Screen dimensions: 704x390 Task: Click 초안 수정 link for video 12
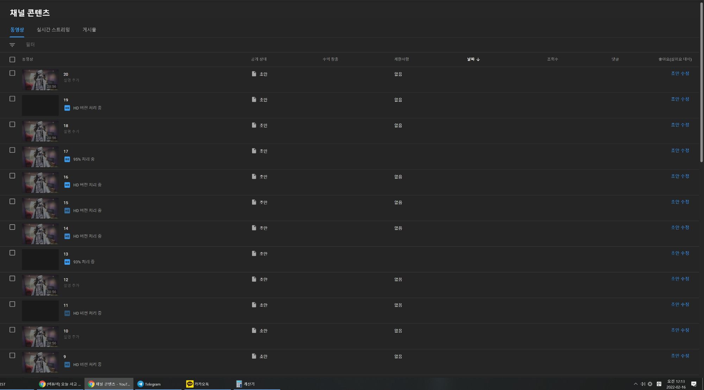coord(680,279)
